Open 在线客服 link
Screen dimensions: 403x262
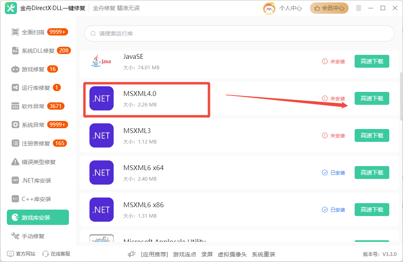pos(60,254)
